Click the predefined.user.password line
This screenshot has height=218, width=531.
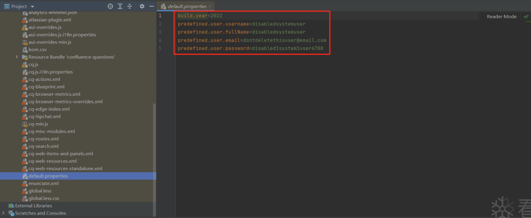(x=250, y=48)
